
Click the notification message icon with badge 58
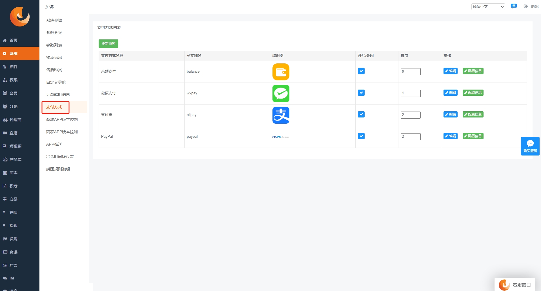(x=514, y=6)
